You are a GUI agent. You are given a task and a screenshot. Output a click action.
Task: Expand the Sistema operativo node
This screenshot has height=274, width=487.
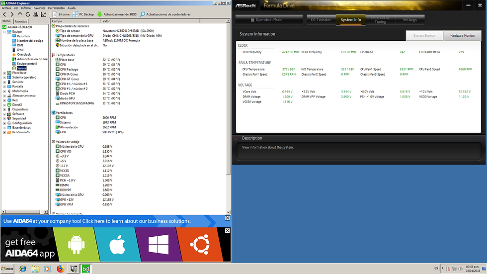4,78
